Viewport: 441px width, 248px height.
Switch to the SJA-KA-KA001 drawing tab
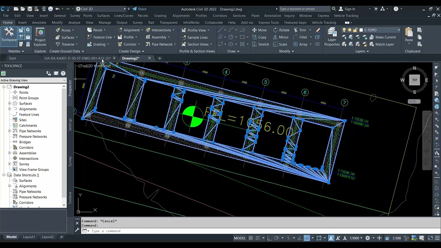(x=78, y=58)
